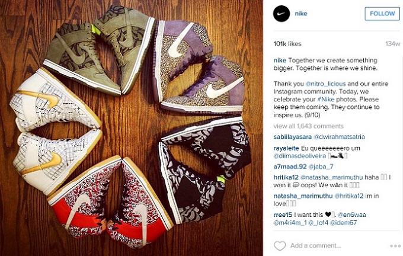Click the 134w post timestamp
The image size is (403, 256).
(393, 44)
